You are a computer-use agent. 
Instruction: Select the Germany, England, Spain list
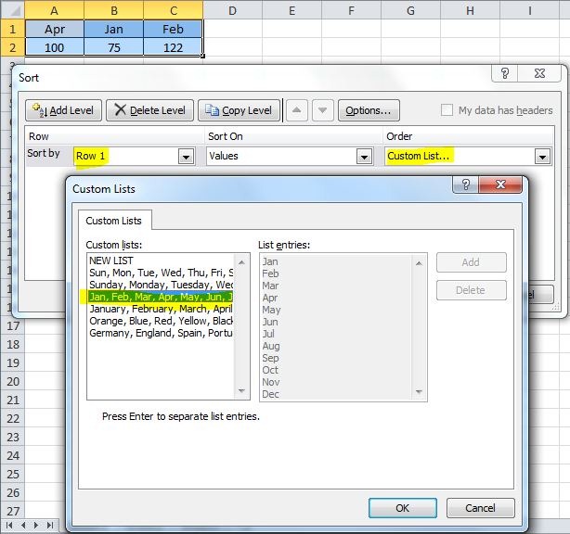(161, 333)
